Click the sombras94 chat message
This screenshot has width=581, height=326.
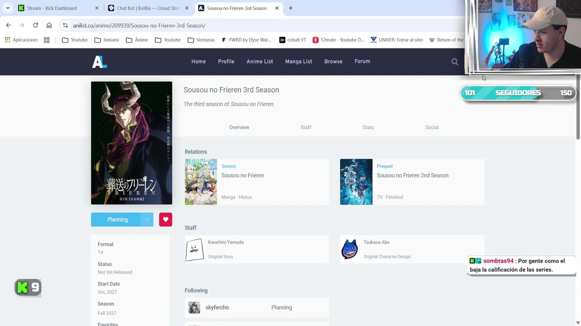pyautogui.click(x=522, y=265)
